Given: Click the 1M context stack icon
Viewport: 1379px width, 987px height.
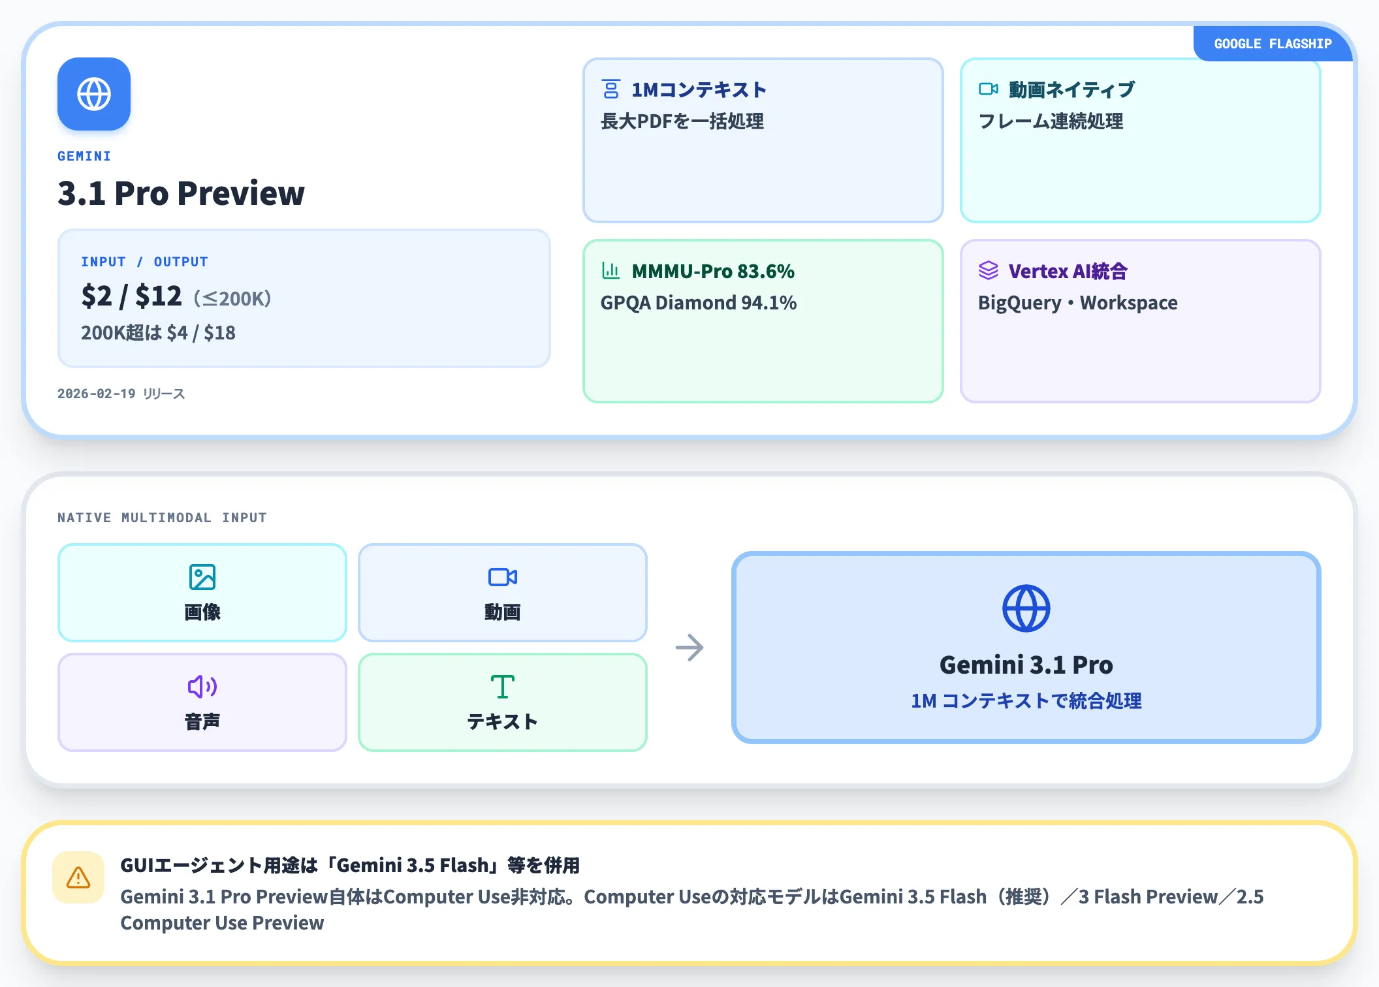Looking at the screenshot, I should (x=611, y=89).
